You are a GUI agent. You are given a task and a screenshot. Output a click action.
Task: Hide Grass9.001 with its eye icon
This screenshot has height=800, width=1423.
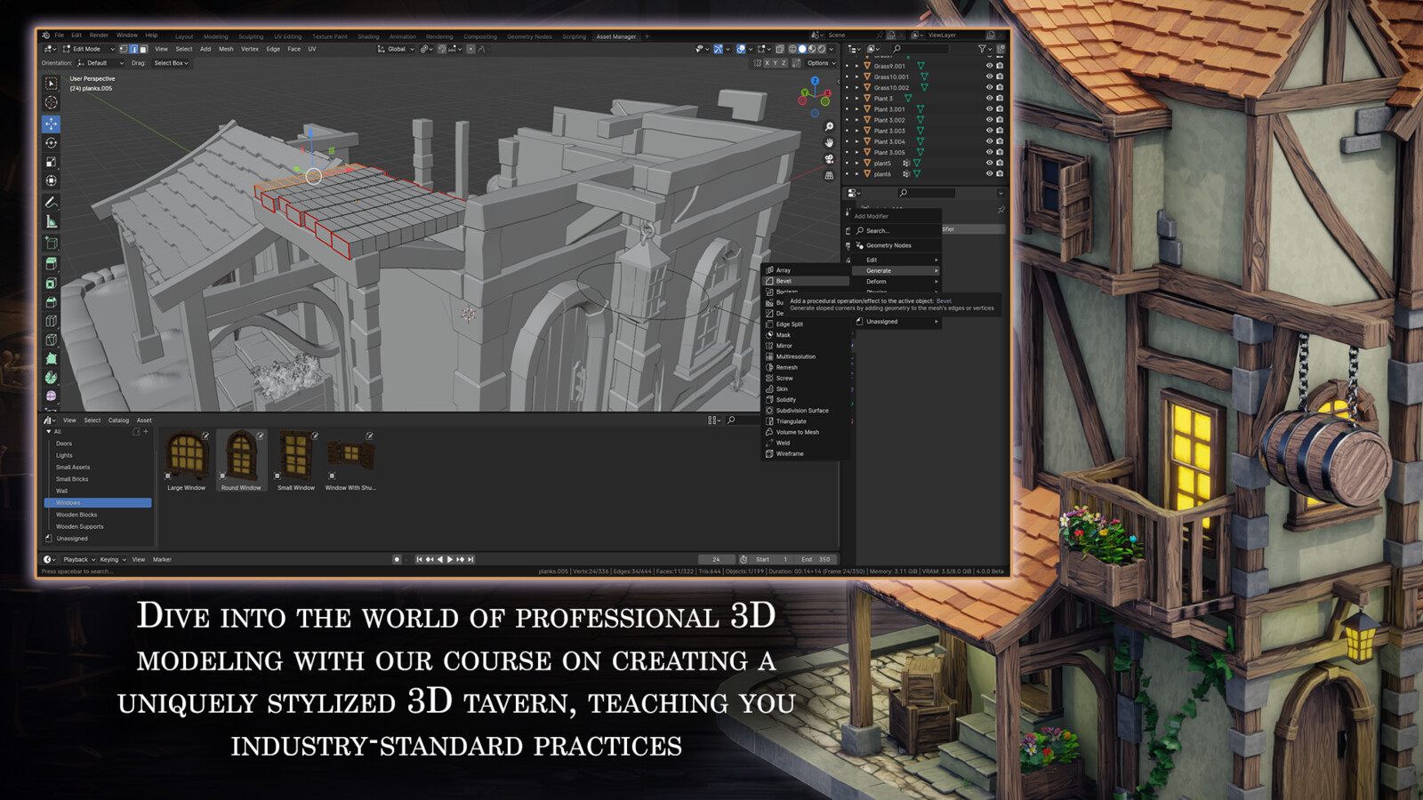pyautogui.click(x=989, y=66)
